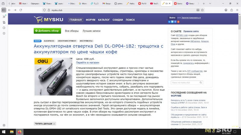Screen dimensions: 241x135
Task: Click the green Добавить обзор button
Action: [47, 31]
